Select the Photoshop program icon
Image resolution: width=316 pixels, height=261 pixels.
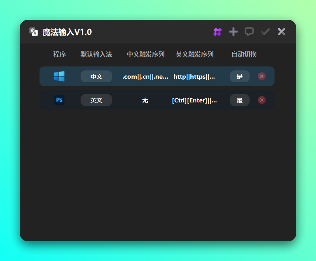tap(59, 100)
